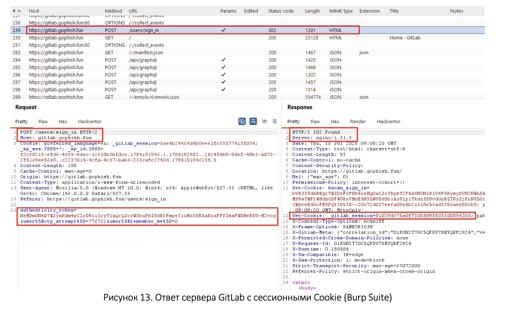The image size is (518, 311).
Task: Click status code 302 in row 239
Action: tap(272, 30)
